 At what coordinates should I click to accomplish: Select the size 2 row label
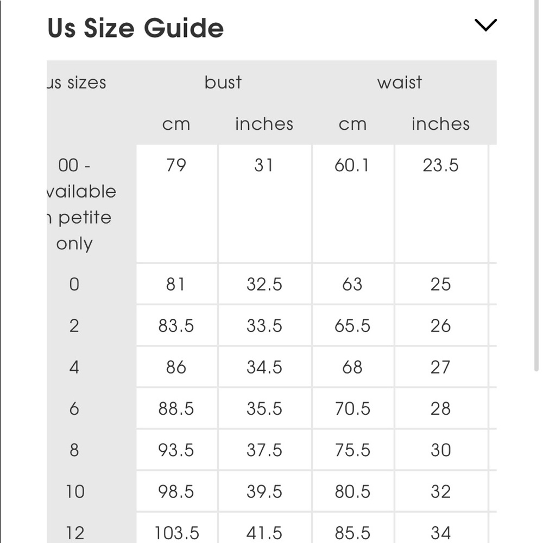74,326
